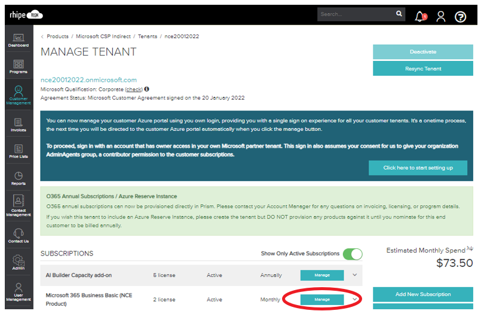Click the '2 license' cell
487x320 pixels.
coord(164,300)
